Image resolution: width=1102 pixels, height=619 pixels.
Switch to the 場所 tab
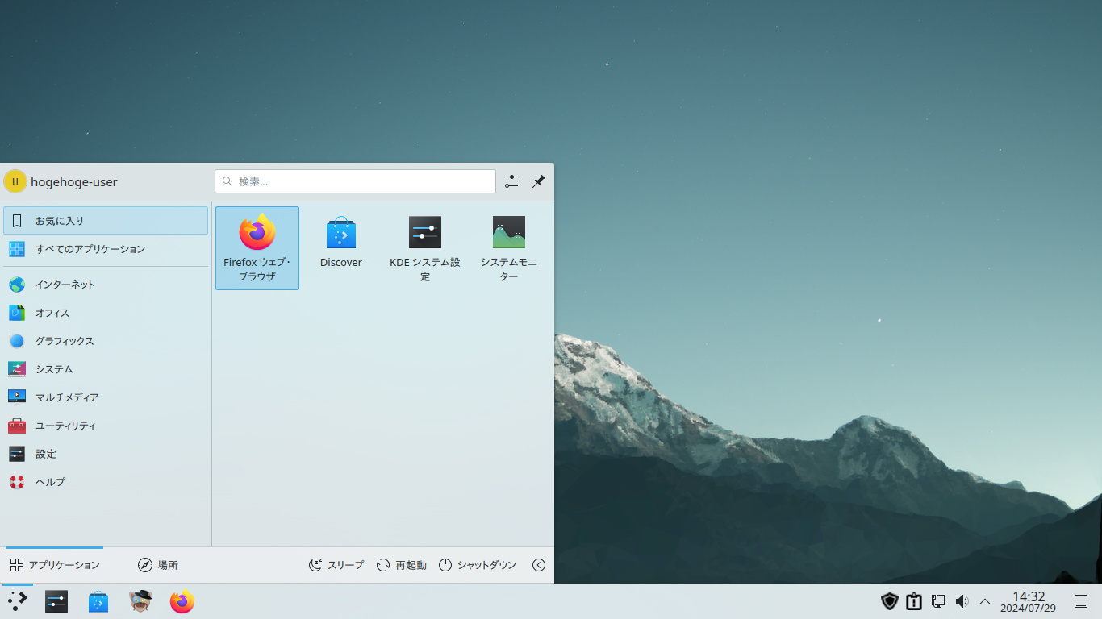[x=158, y=565]
